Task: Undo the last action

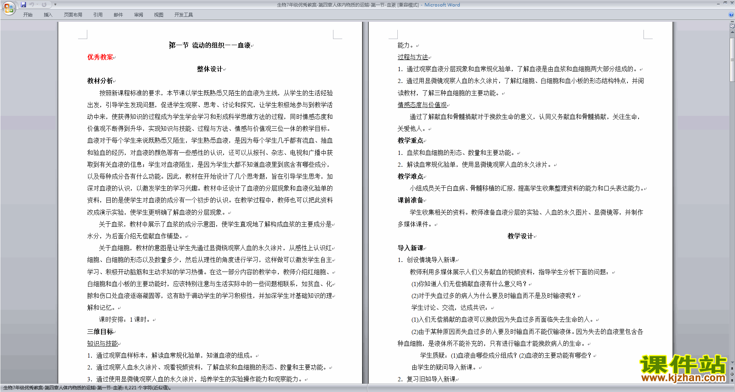Action: pyautogui.click(x=31, y=5)
